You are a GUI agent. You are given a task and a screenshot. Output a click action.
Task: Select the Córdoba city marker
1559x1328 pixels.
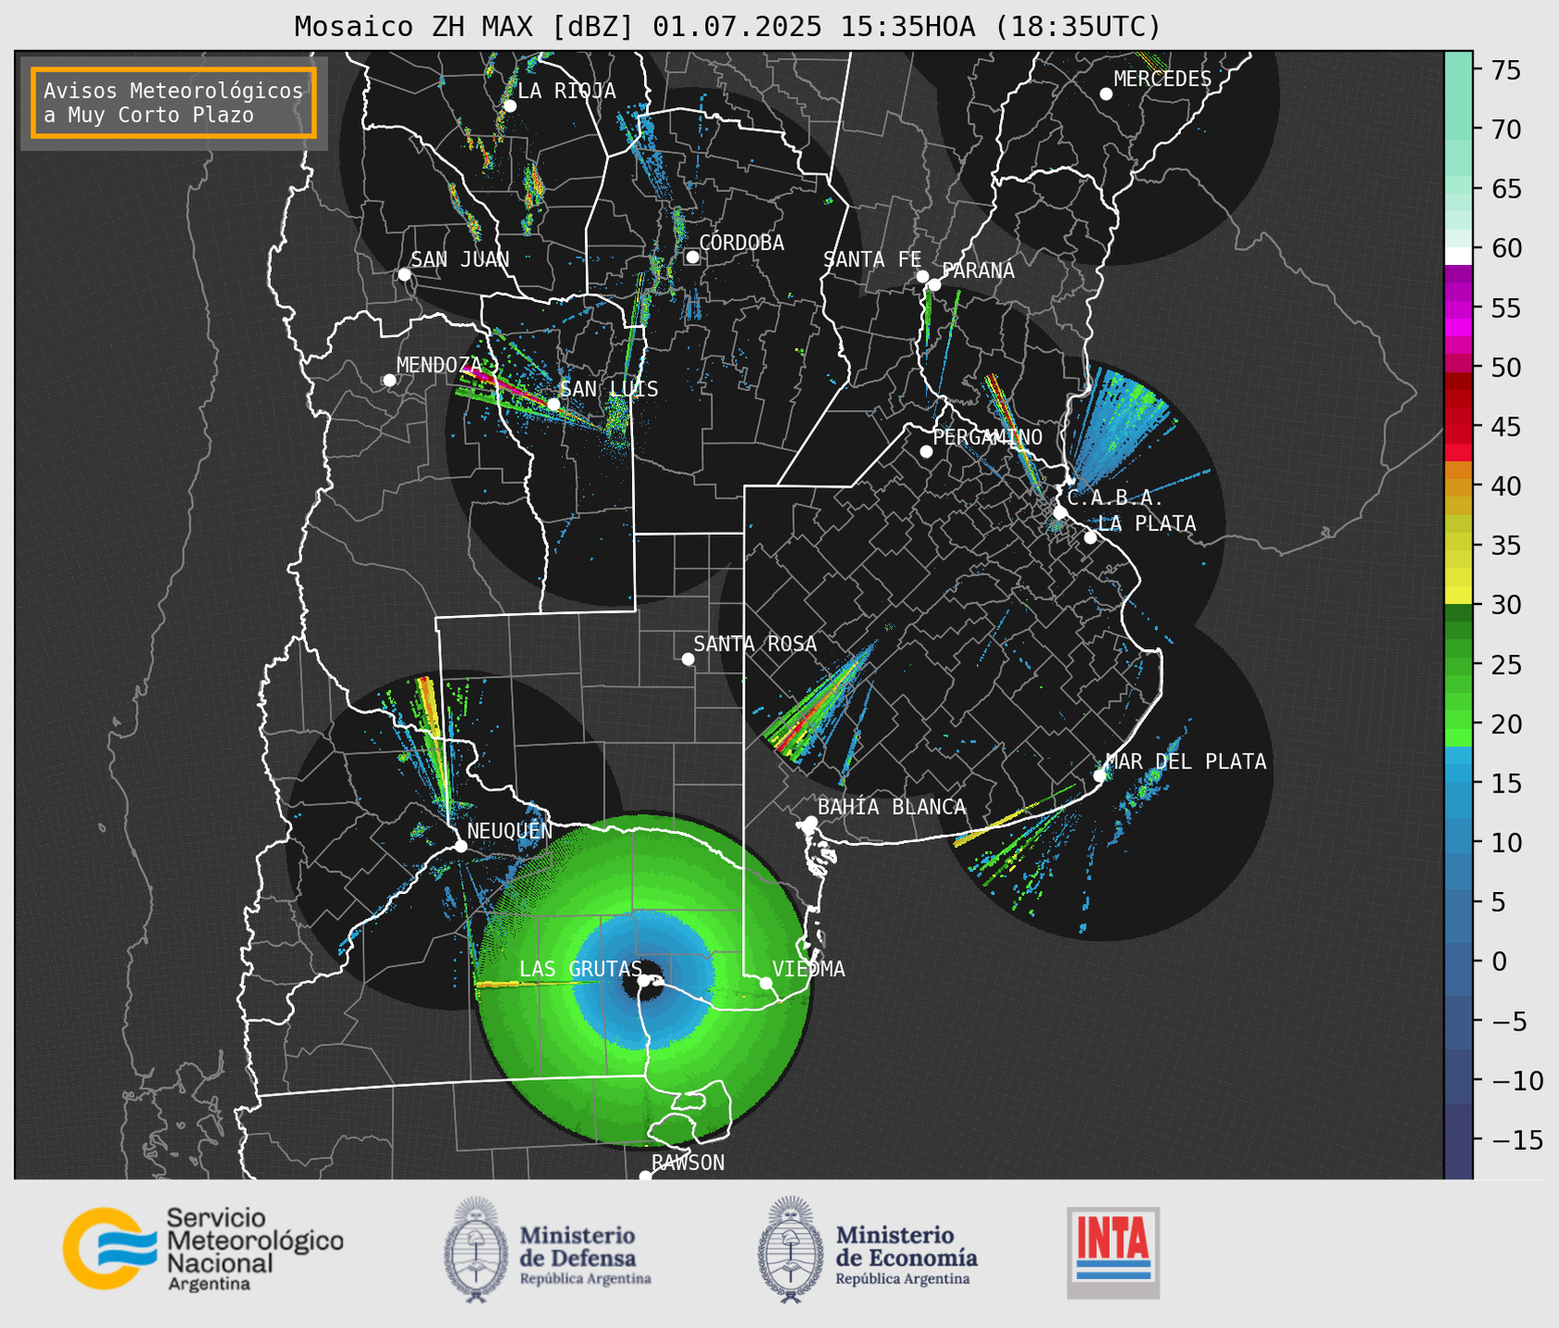[x=692, y=257]
